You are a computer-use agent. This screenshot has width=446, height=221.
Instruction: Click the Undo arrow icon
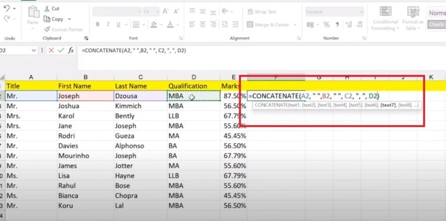pyautogui.click(x=6, y=9)
